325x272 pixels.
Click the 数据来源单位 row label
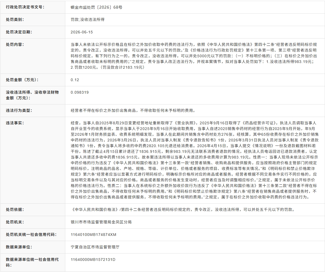(x=19, y=247)
